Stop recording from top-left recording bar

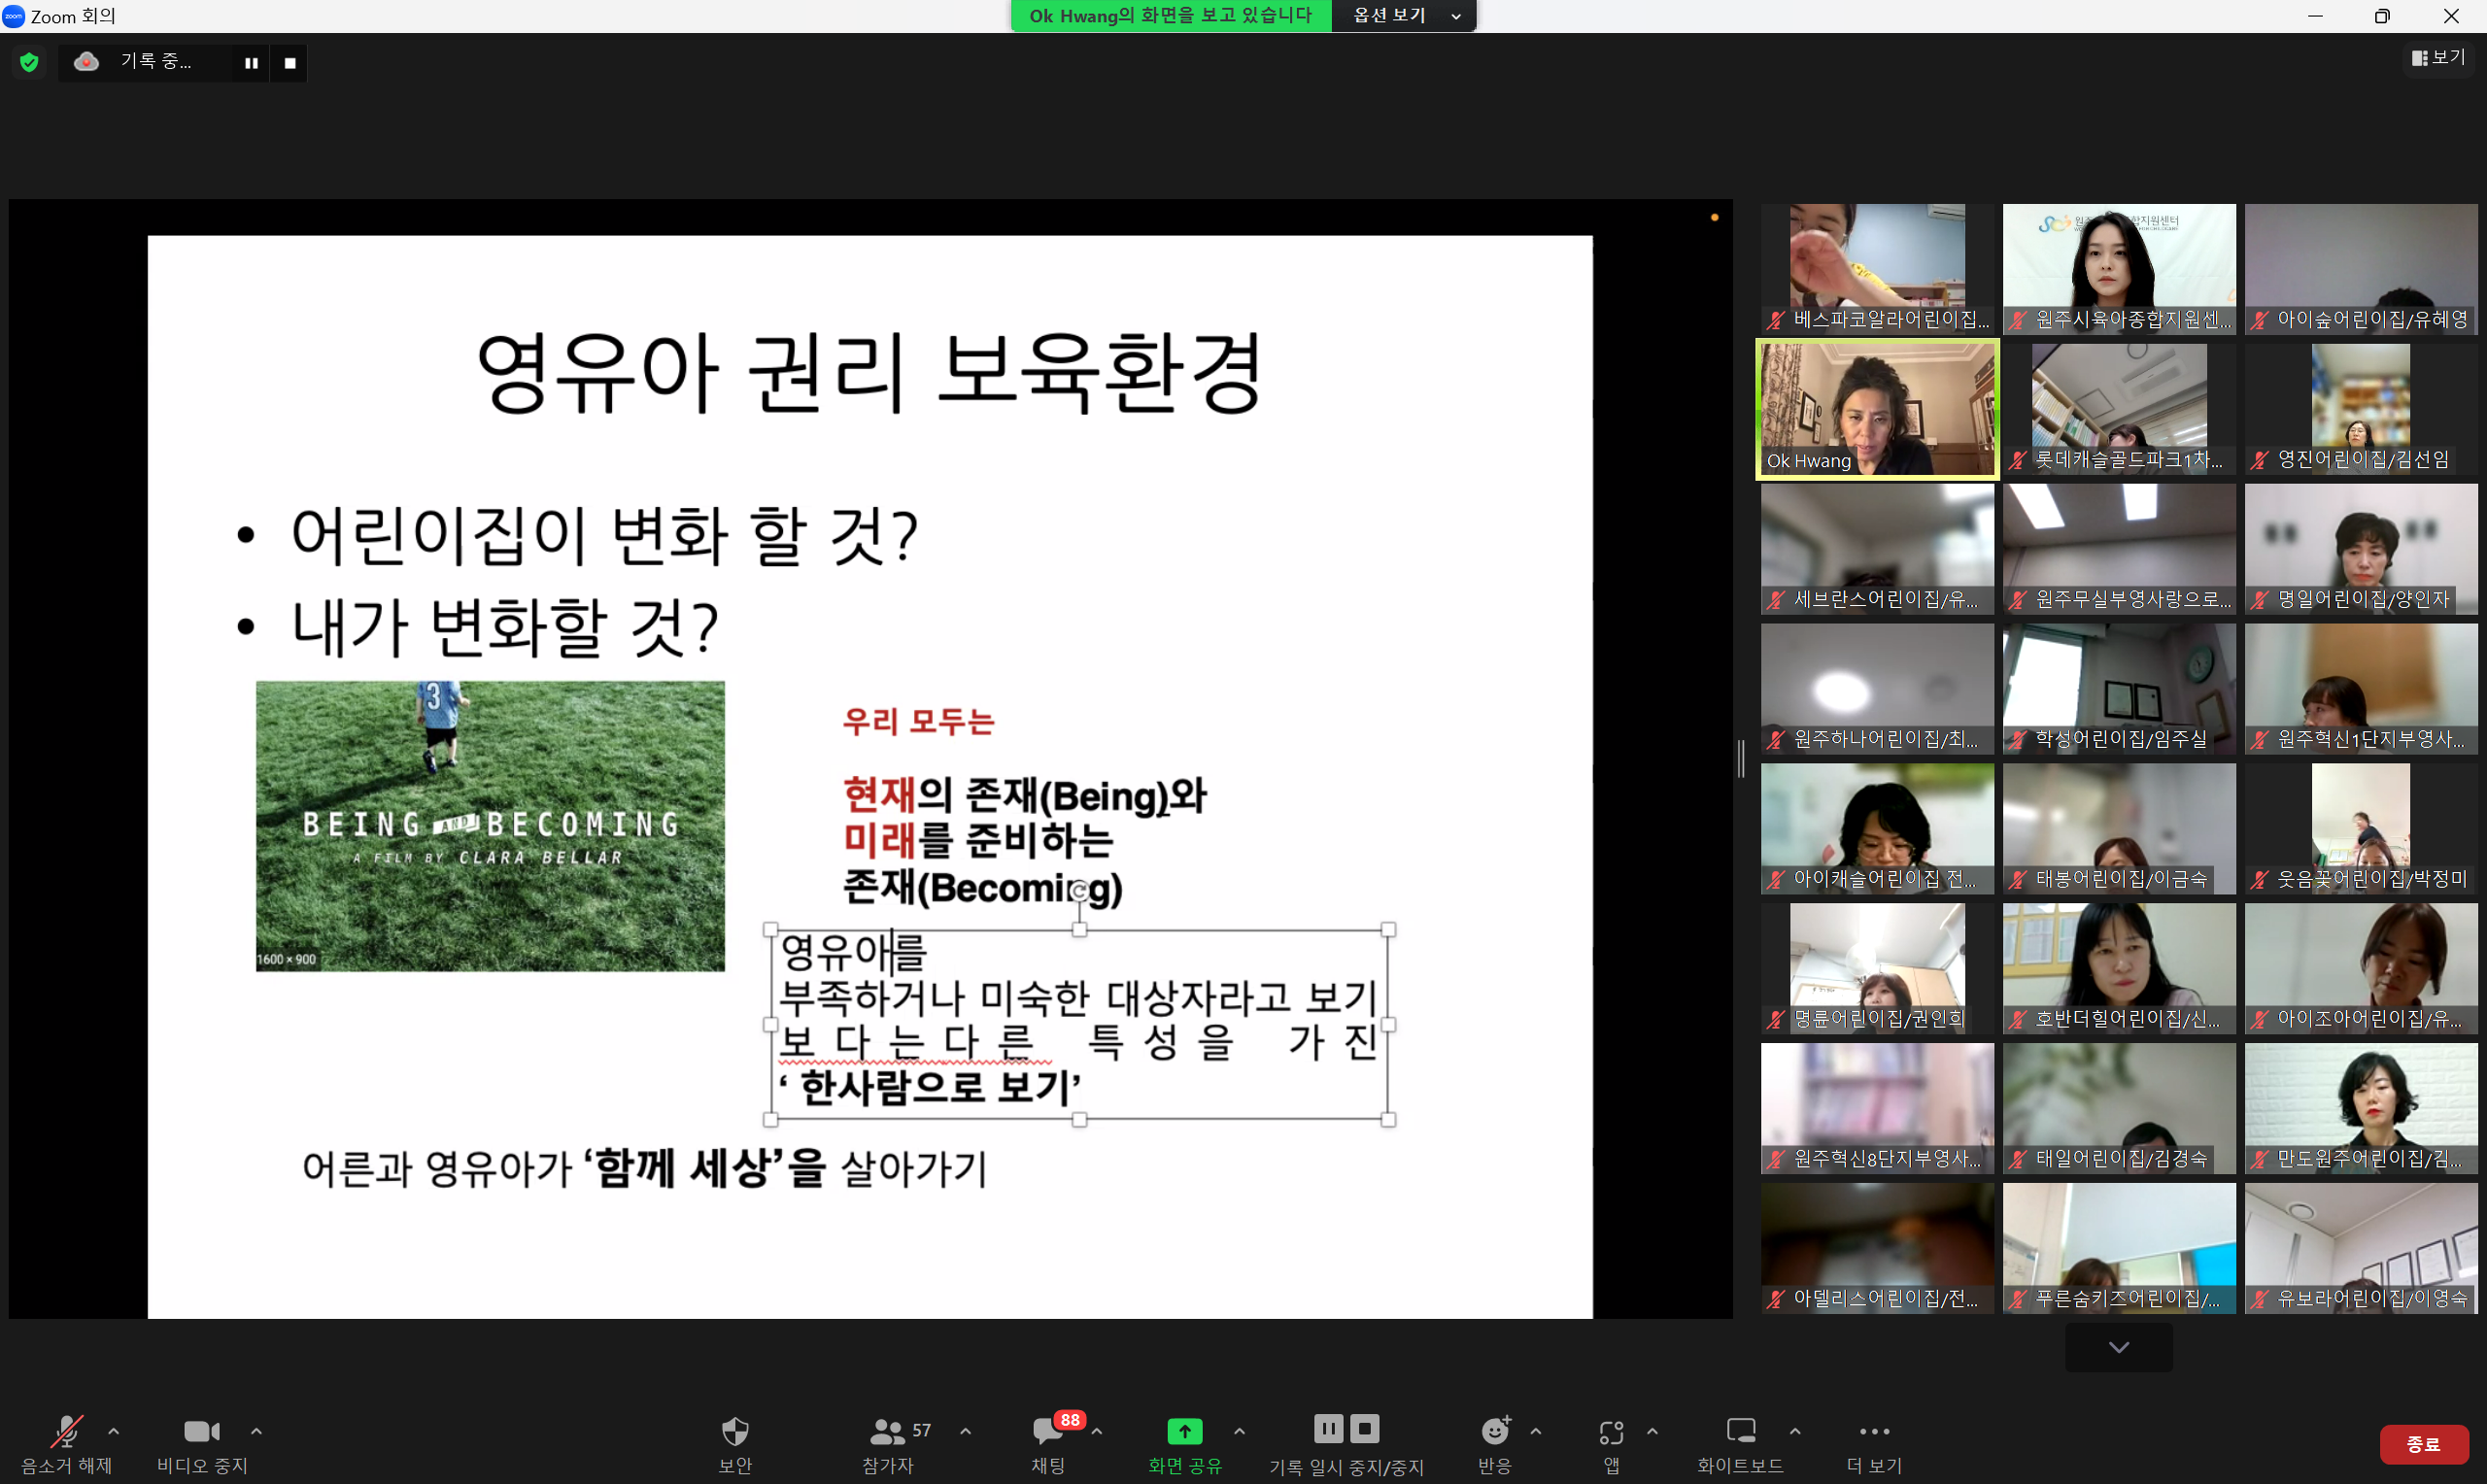tap(290, 63)
